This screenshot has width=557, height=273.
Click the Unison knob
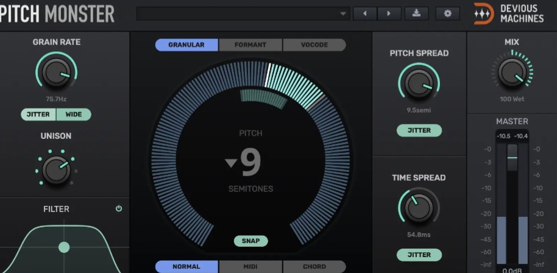click(x=56, y=169)
